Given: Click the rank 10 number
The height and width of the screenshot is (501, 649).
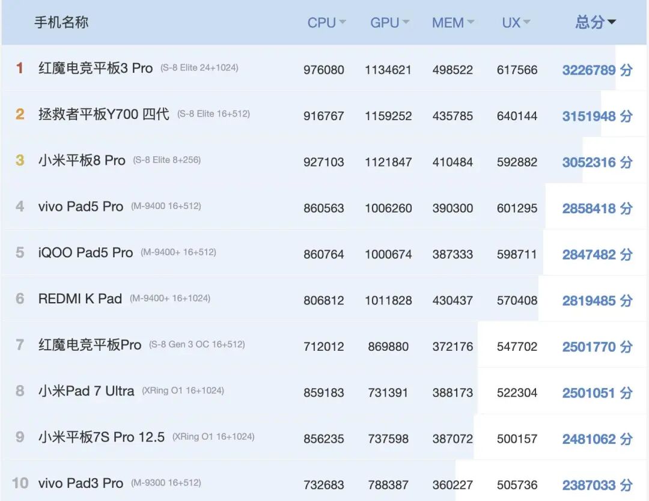Looking at the screenshot, I should [x=20, y=483].
